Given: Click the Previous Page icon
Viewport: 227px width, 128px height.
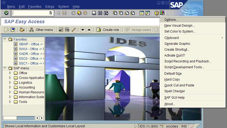Looking at the screenshot, I should pyautogui.click(x=121, y=13).
